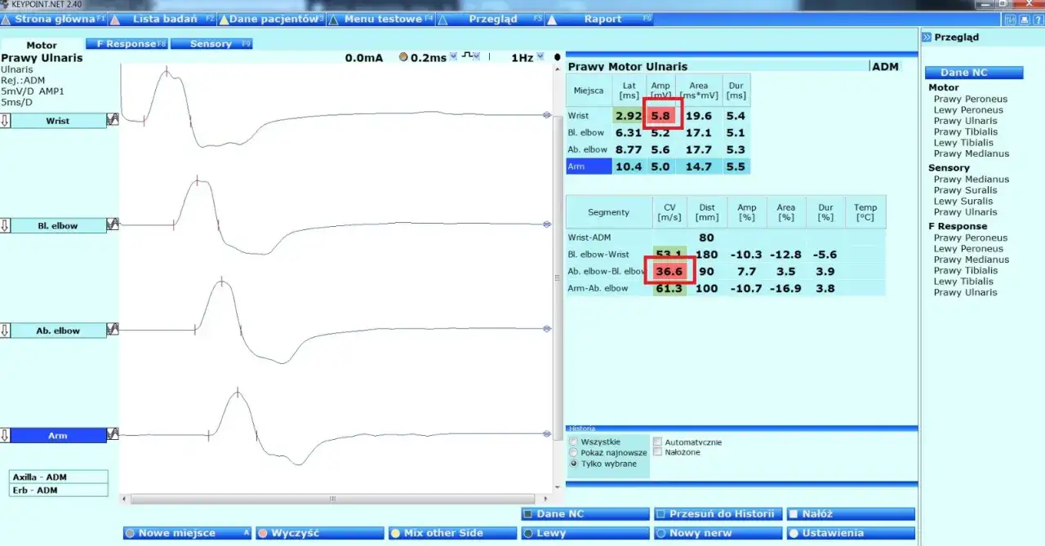1045x546 pixels.
Task: Click the down-arrow icon beside Bl. elbow
Action: click(x=5, y=225)
